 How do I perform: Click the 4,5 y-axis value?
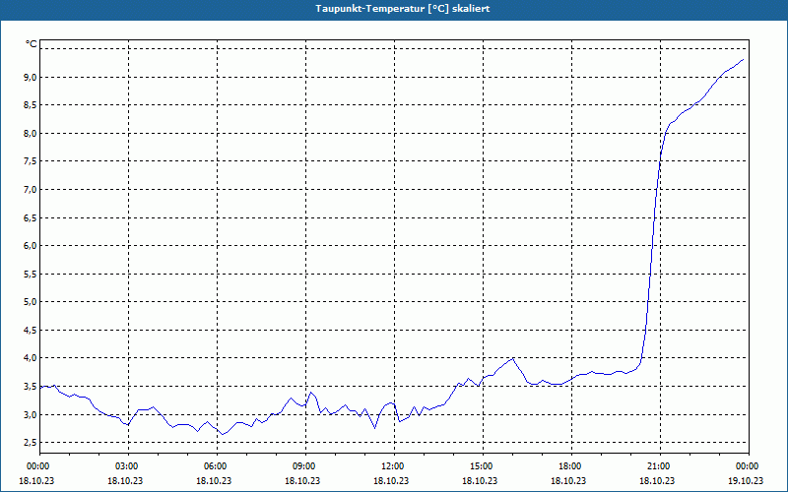(31, 330)
